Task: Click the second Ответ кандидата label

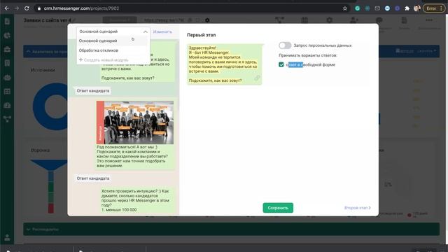Action: [x=93, y=178]
